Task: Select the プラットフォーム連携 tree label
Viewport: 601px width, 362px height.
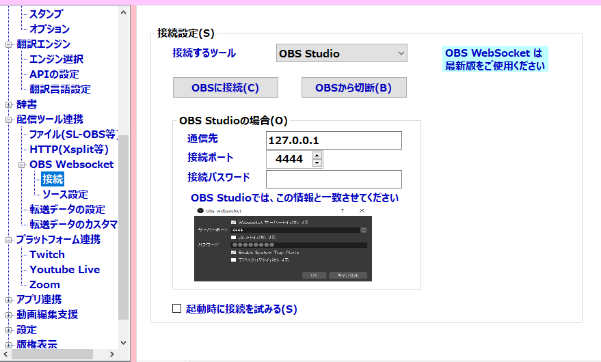Action: pyautogui.click(x=58, y=240)
